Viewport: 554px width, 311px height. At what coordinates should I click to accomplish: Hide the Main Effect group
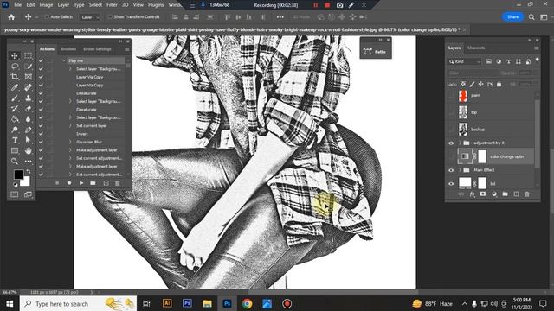[x=451, y=170]
